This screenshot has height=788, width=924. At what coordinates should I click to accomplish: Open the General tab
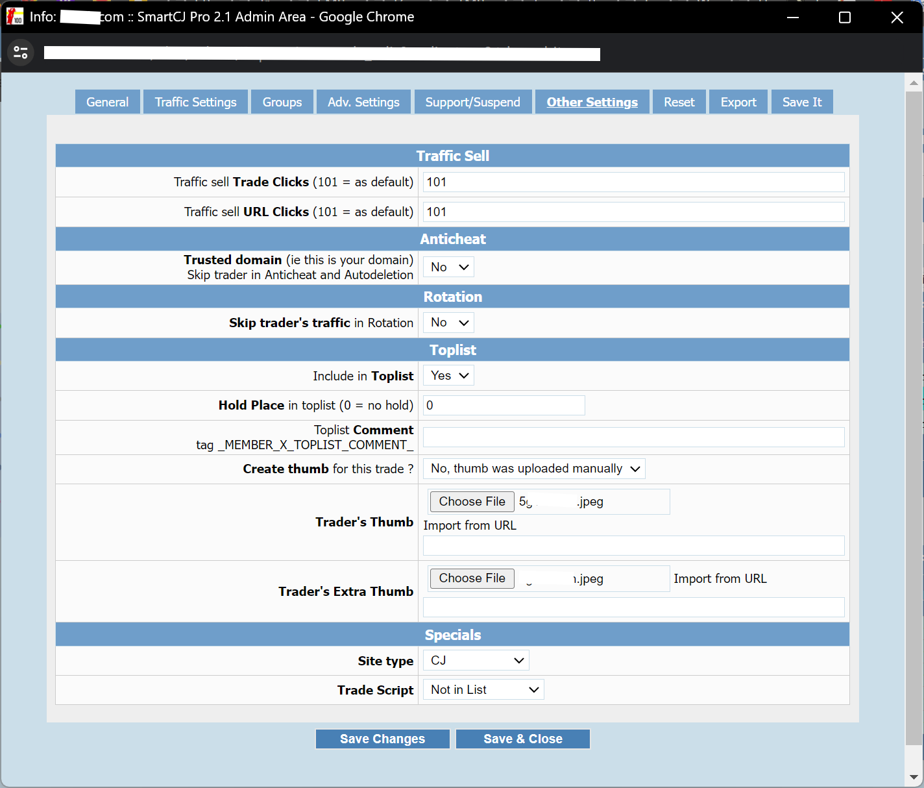pyautogui.click(x=108, y=102)
